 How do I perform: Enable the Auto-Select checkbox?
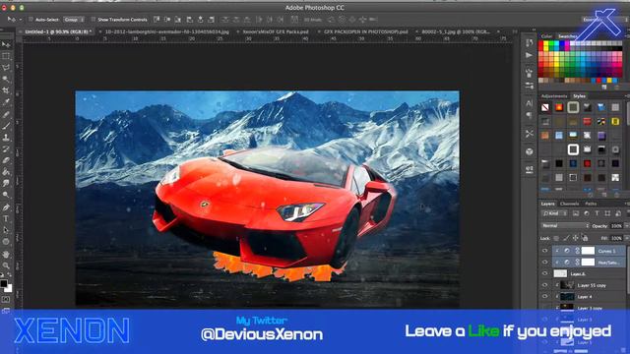click(x=31, y=20)
